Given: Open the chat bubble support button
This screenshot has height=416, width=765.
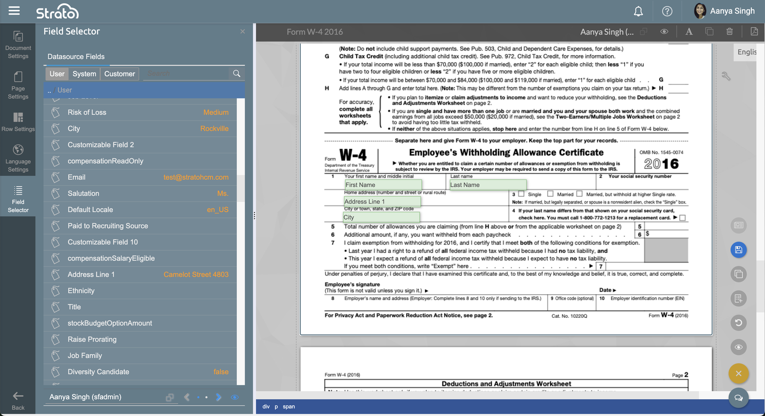Looking at the screenshot, I should [x=738, y=398].
